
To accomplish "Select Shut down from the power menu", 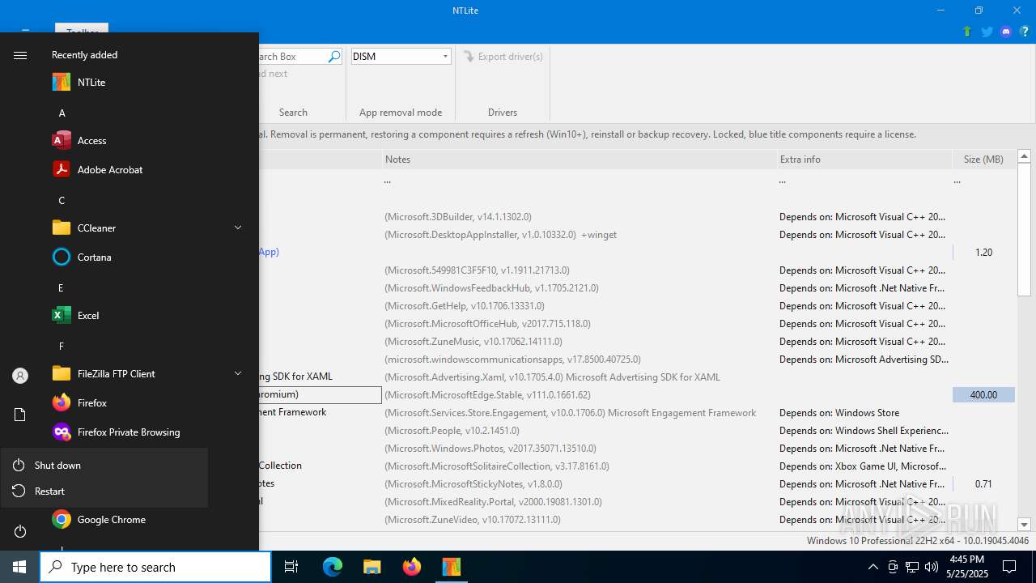I will [104, 465].
